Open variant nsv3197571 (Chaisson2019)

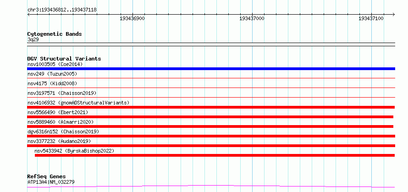(x=62, y=93)
